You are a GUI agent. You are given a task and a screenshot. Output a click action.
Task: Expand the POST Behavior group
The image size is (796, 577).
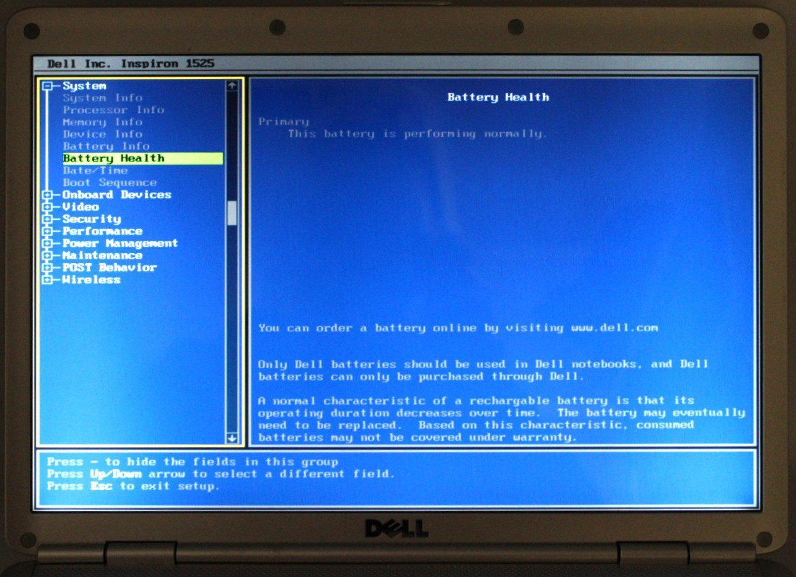[47, 268]
